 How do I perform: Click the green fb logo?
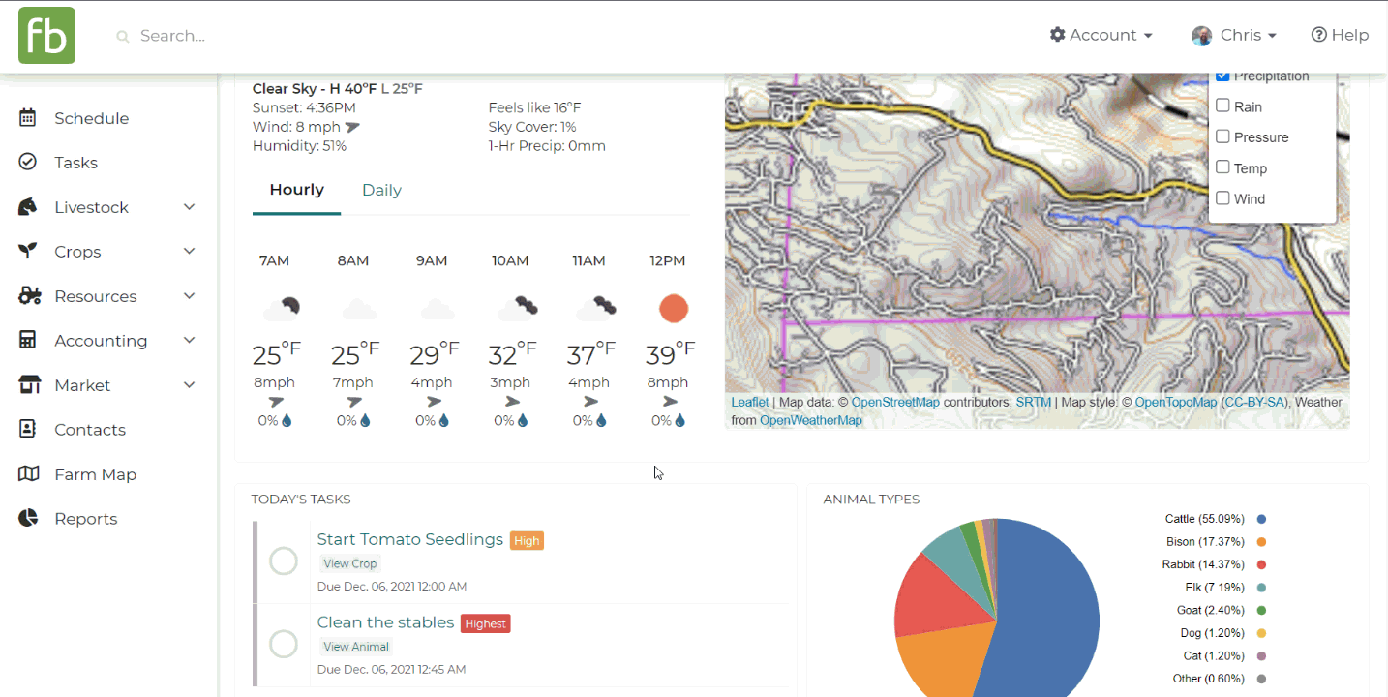(x=46, y=36)
